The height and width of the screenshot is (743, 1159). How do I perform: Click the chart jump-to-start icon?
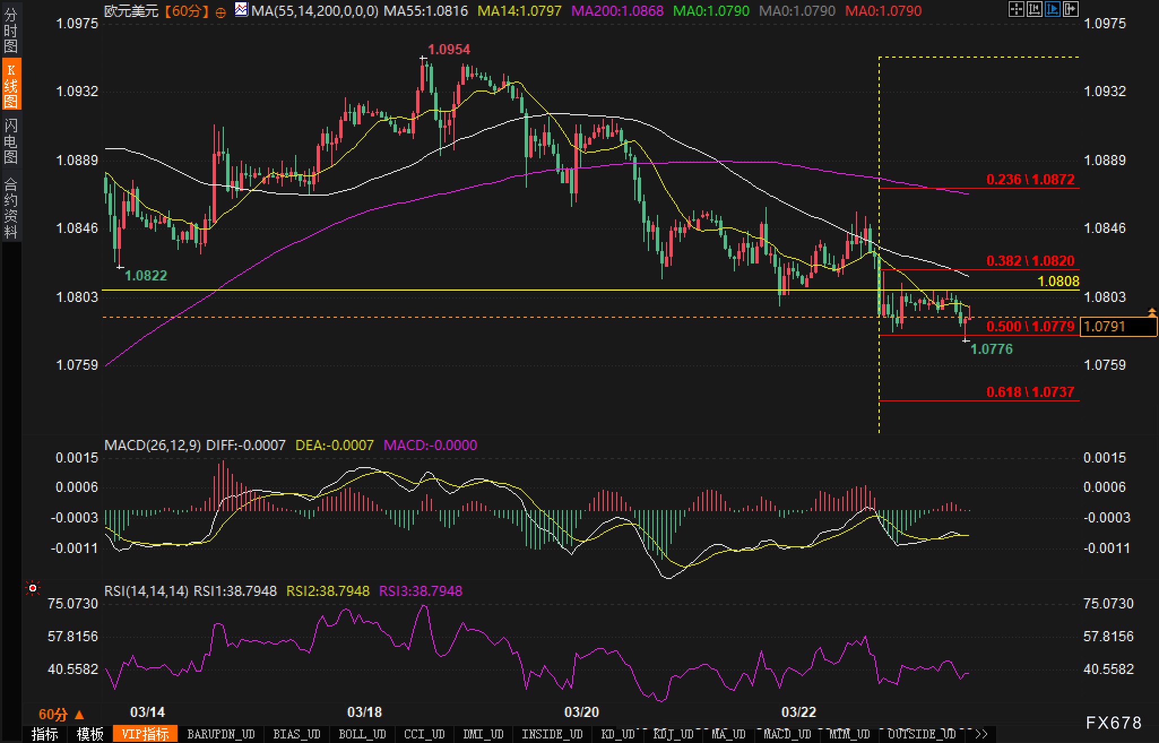tap(1034, 9)
